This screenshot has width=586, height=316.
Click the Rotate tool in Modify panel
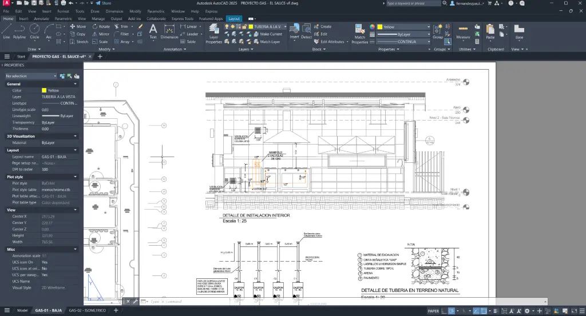(x=100, y=26)
